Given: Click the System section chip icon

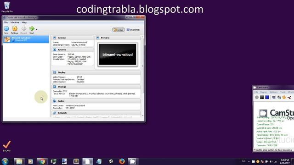Looking at the screenshot, I should tap(55, 50).
